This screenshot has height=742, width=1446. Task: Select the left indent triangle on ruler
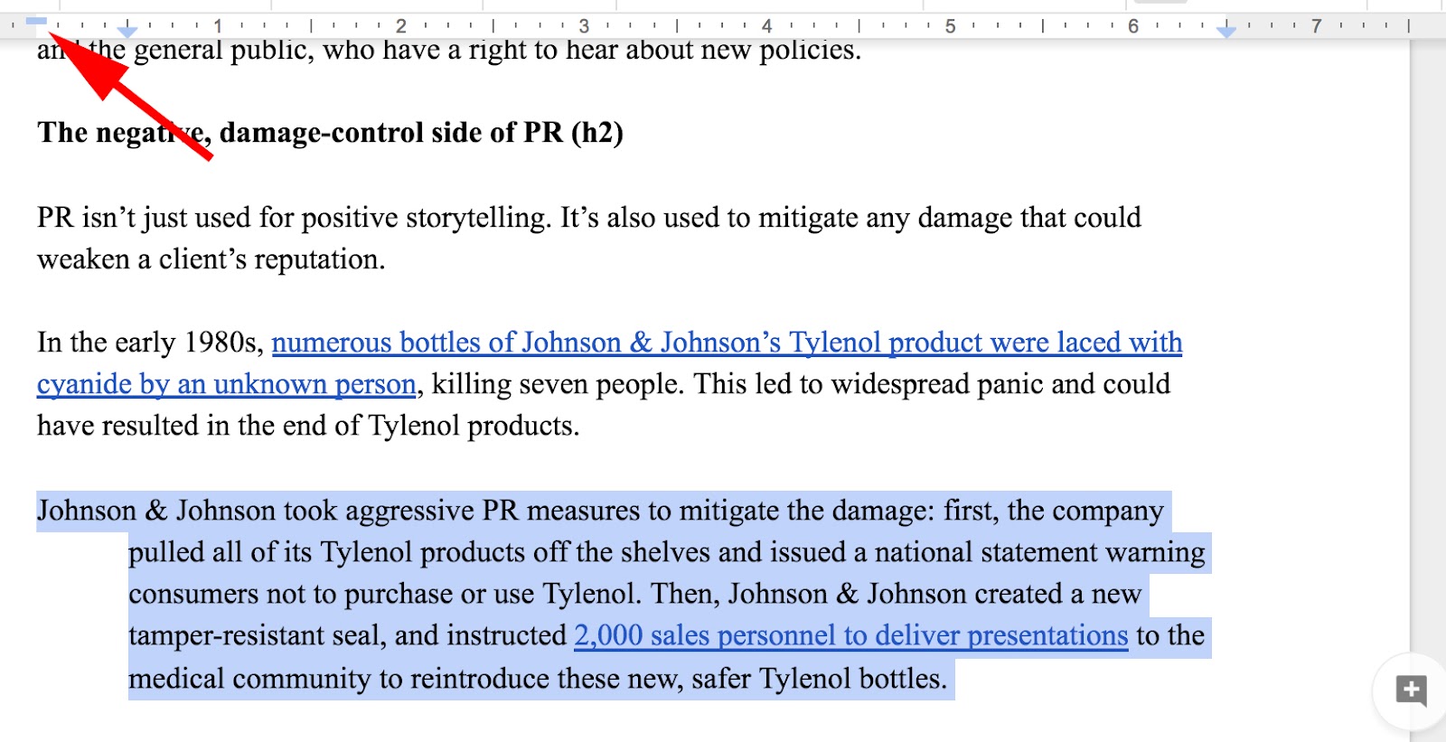(x=127, y=33)
